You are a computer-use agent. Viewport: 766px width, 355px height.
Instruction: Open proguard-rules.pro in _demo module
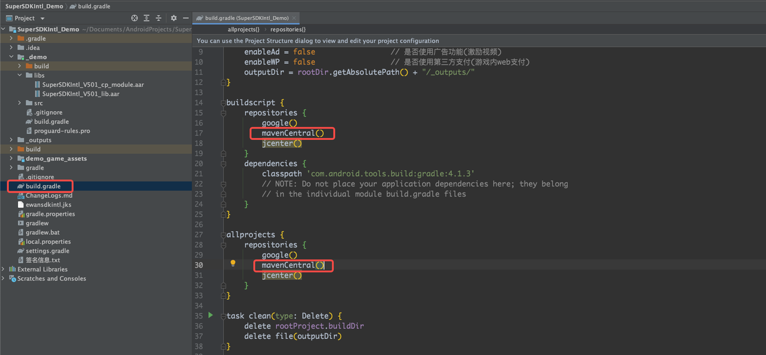(62, 131)
